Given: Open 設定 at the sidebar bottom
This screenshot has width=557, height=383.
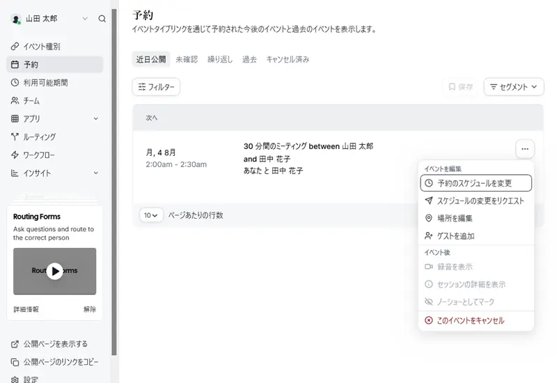Looking at the screenshot, I should (x=25, y=380).
